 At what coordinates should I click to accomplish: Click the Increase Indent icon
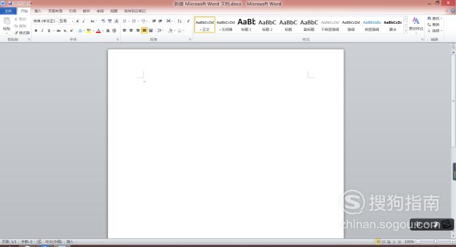(160, 21)
